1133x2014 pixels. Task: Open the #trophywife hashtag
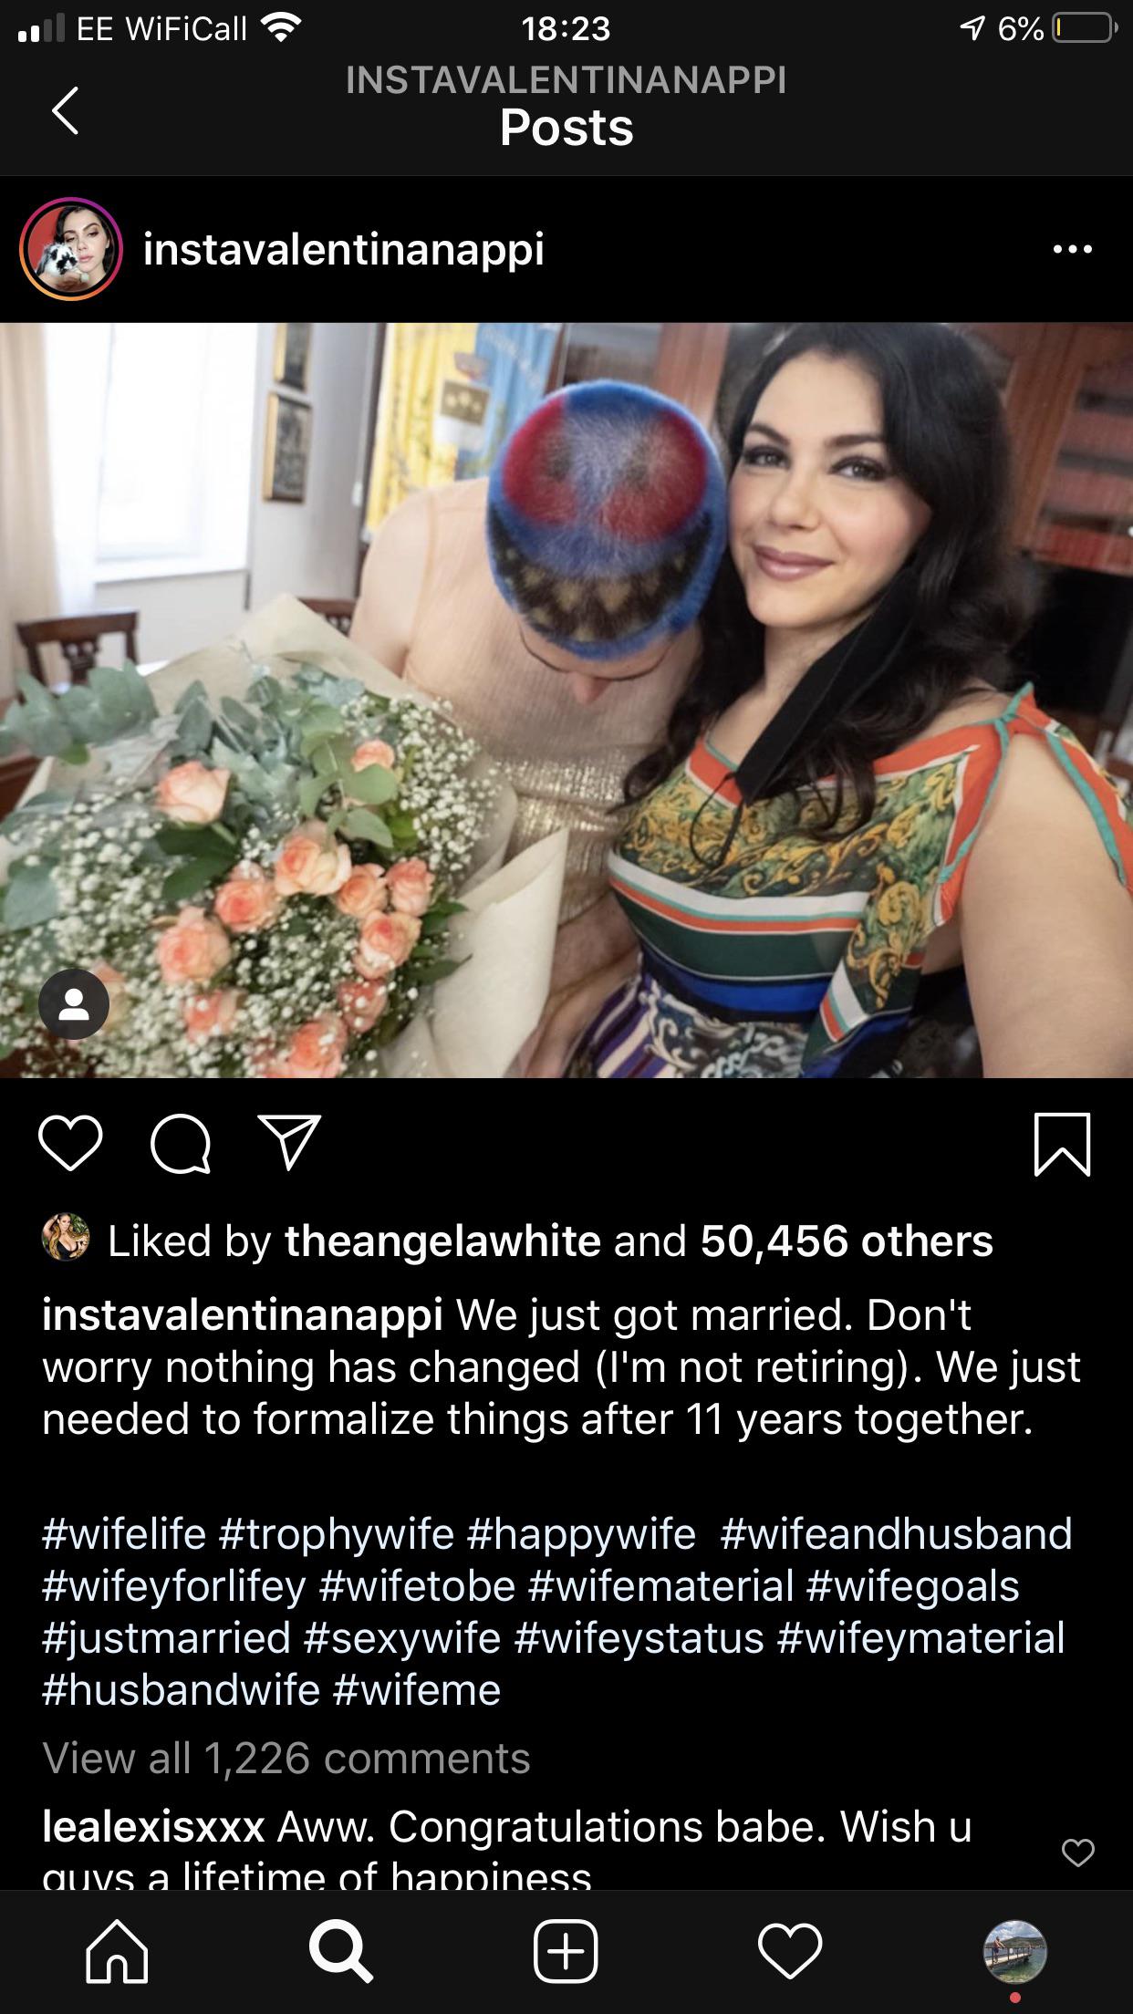pos(336,1533)
